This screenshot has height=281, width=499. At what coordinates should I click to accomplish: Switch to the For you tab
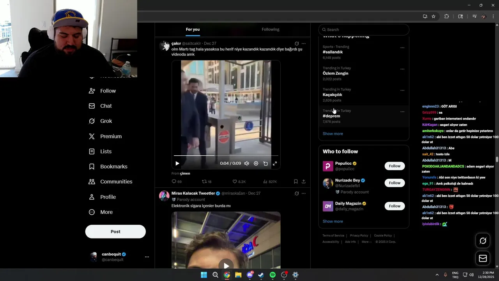(x=193, y=30)
